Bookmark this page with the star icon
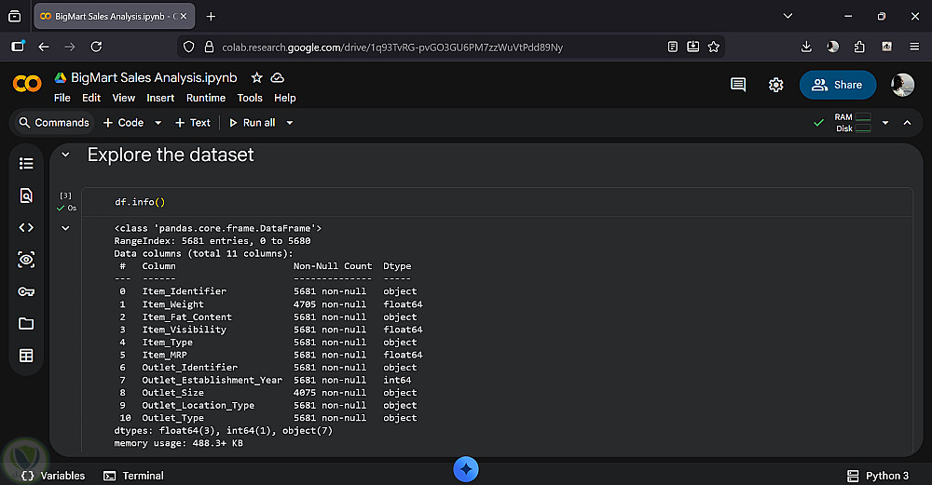932x485 pixels. tap(714, 47)
